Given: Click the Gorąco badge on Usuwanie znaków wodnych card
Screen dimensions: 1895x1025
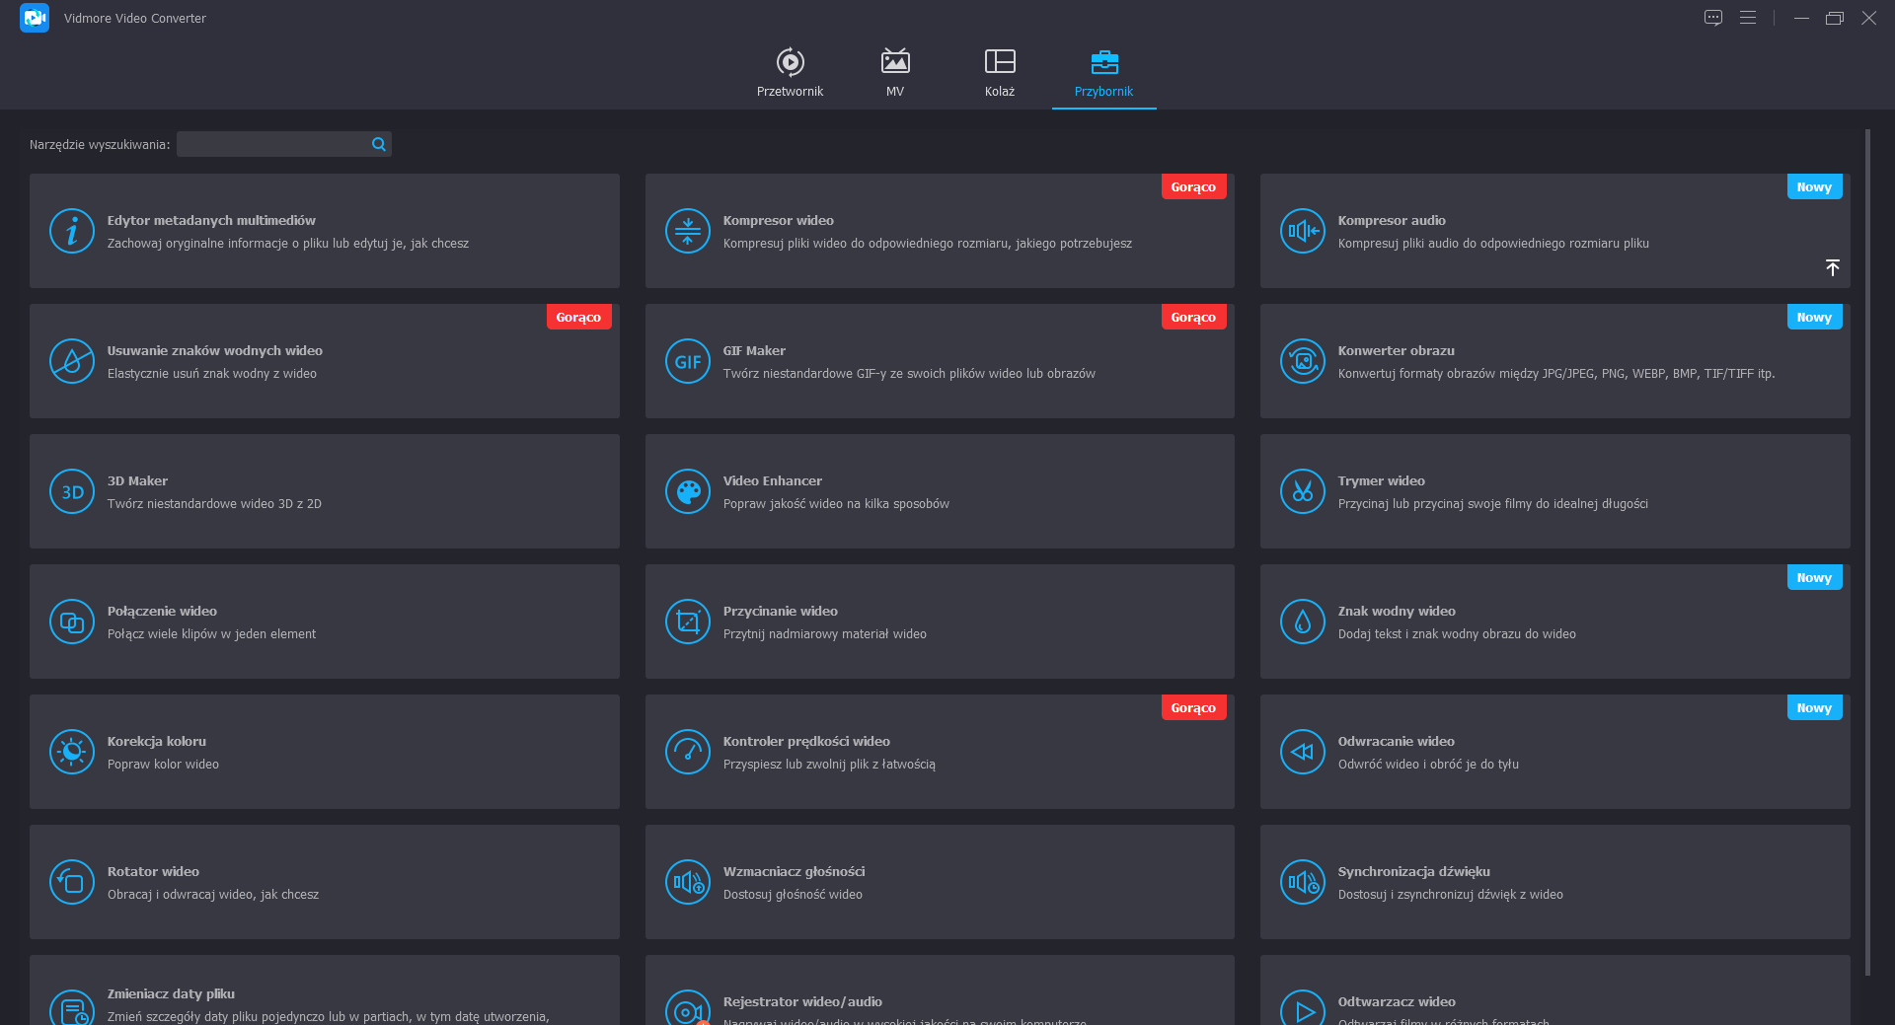Looking at the screenshot, I should coord(578,317).
